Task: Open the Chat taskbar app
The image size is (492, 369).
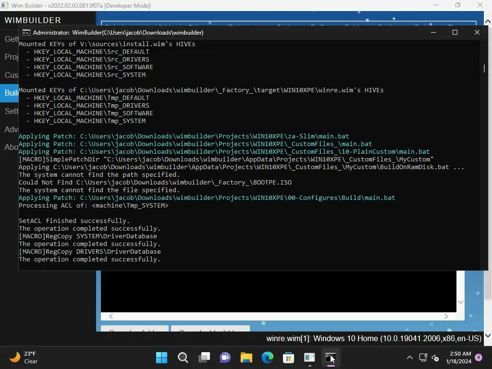Action: (225, 357)
